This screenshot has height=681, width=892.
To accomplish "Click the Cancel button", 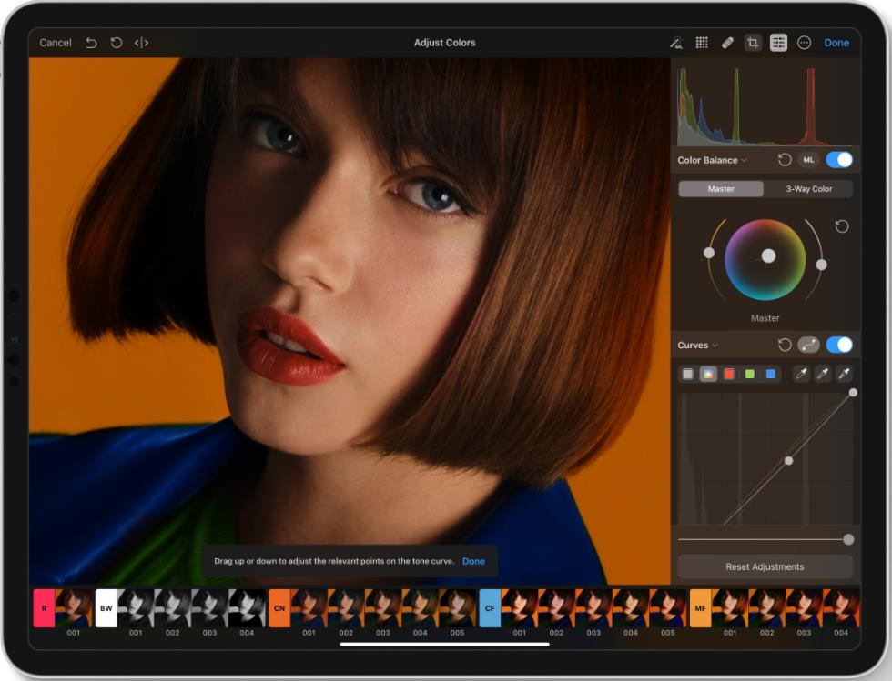I will click(x=56, y=43).
